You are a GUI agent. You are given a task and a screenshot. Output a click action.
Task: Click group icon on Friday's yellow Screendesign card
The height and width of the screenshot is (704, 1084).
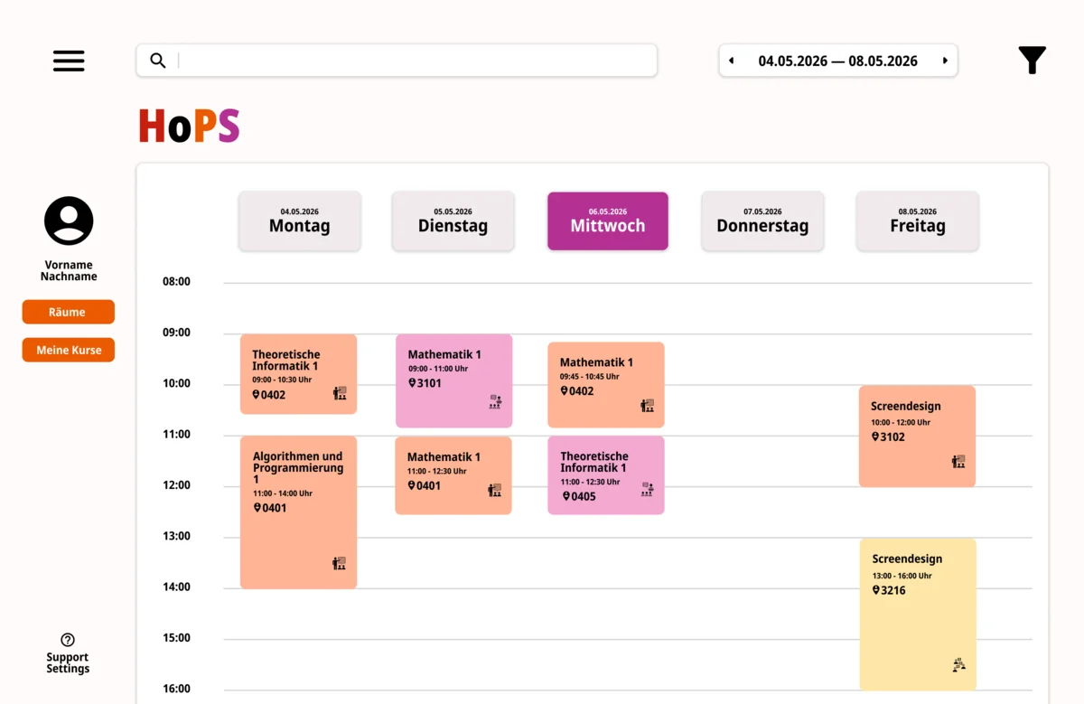[x=958, y=665]
